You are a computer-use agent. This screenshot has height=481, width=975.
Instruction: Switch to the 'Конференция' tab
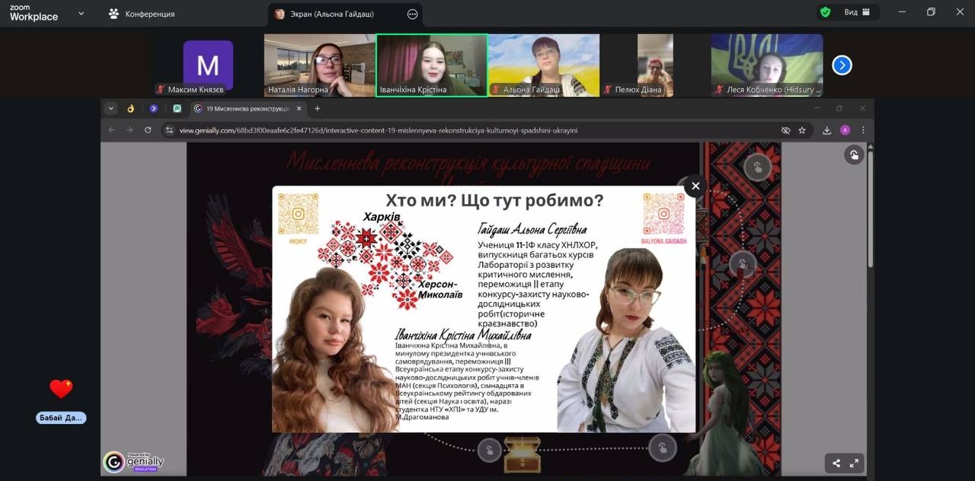coord(142,14)
